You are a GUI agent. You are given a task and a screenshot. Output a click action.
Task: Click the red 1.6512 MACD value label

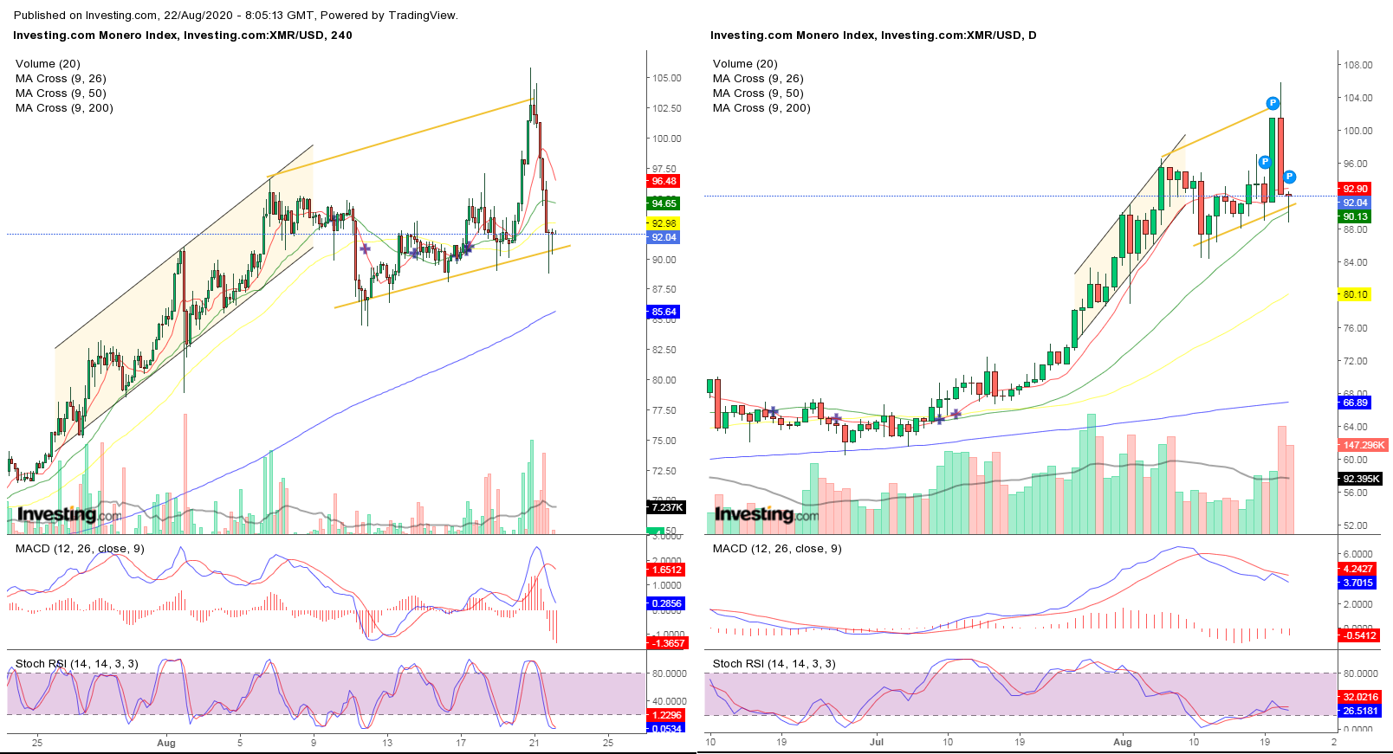(666, 570)
